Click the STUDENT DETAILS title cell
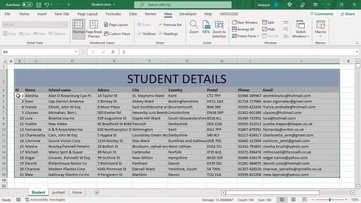The width and height of the screenshot is (361, 203). (x=177, y=78)
